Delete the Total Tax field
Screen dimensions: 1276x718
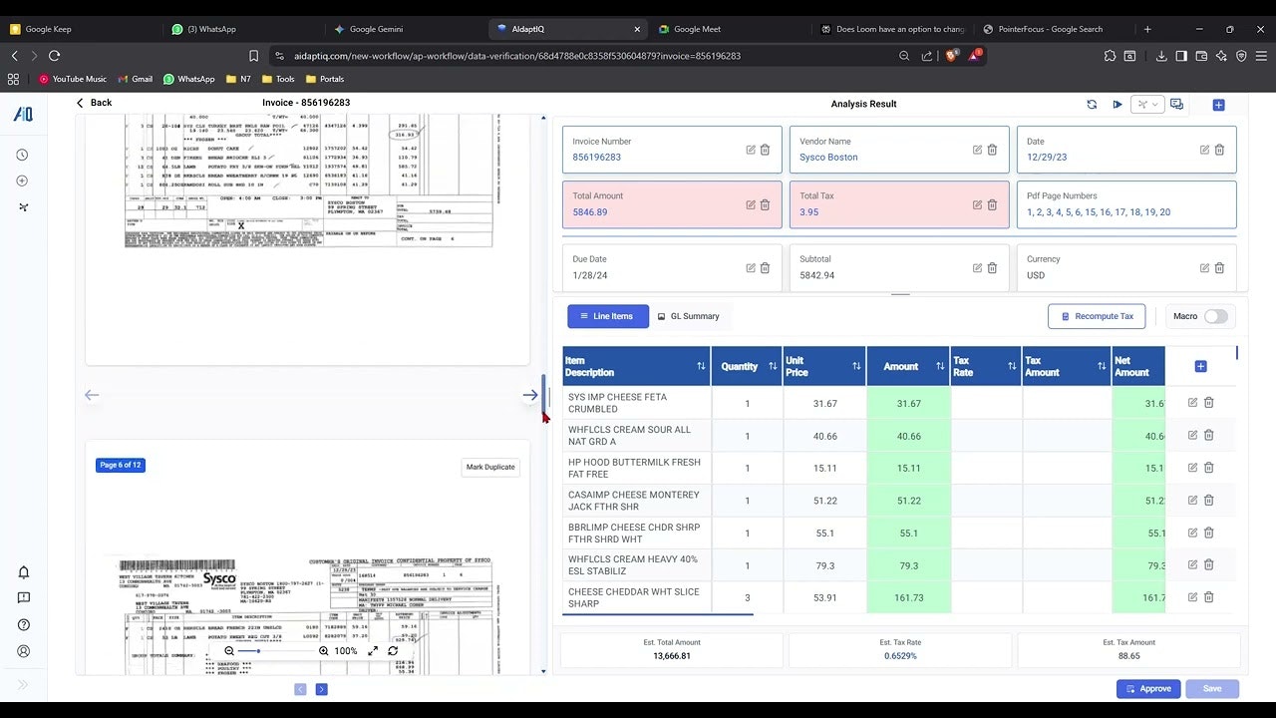coord(992,204)
